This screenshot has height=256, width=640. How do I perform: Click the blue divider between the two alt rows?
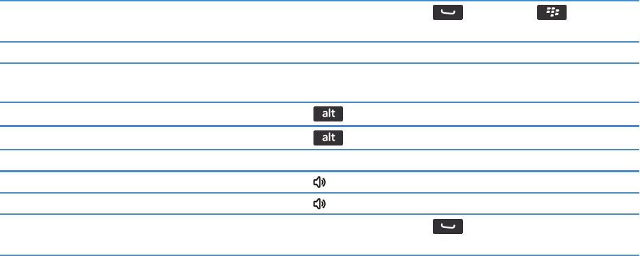(320, 126)
